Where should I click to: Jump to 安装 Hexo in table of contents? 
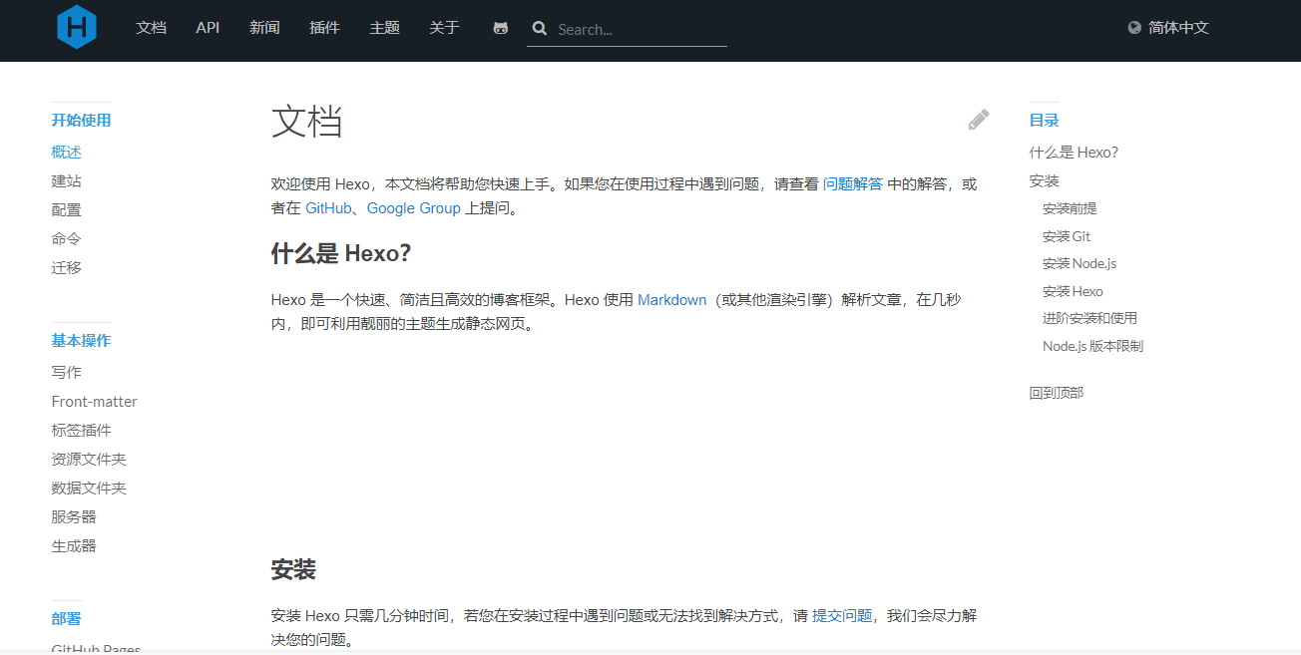click(x=1073, y=292)
